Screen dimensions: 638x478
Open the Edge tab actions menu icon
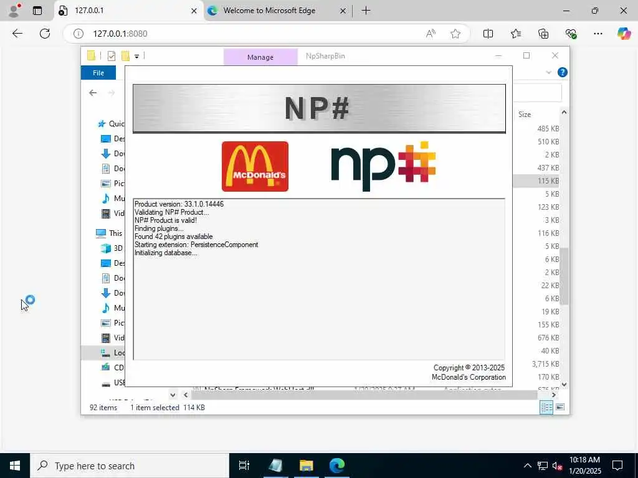coord(37,11)
